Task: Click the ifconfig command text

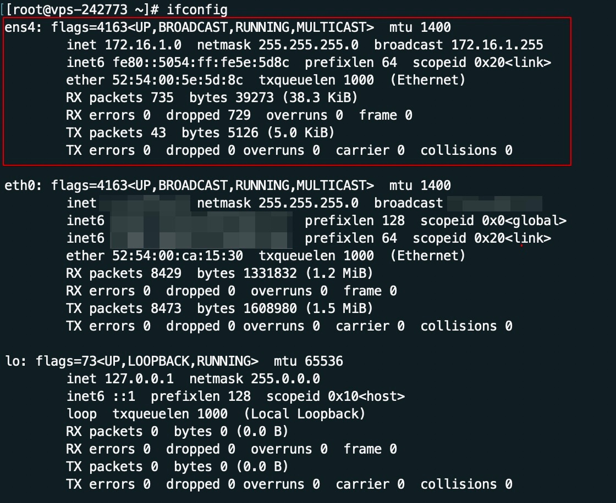Action: (197, 9)
